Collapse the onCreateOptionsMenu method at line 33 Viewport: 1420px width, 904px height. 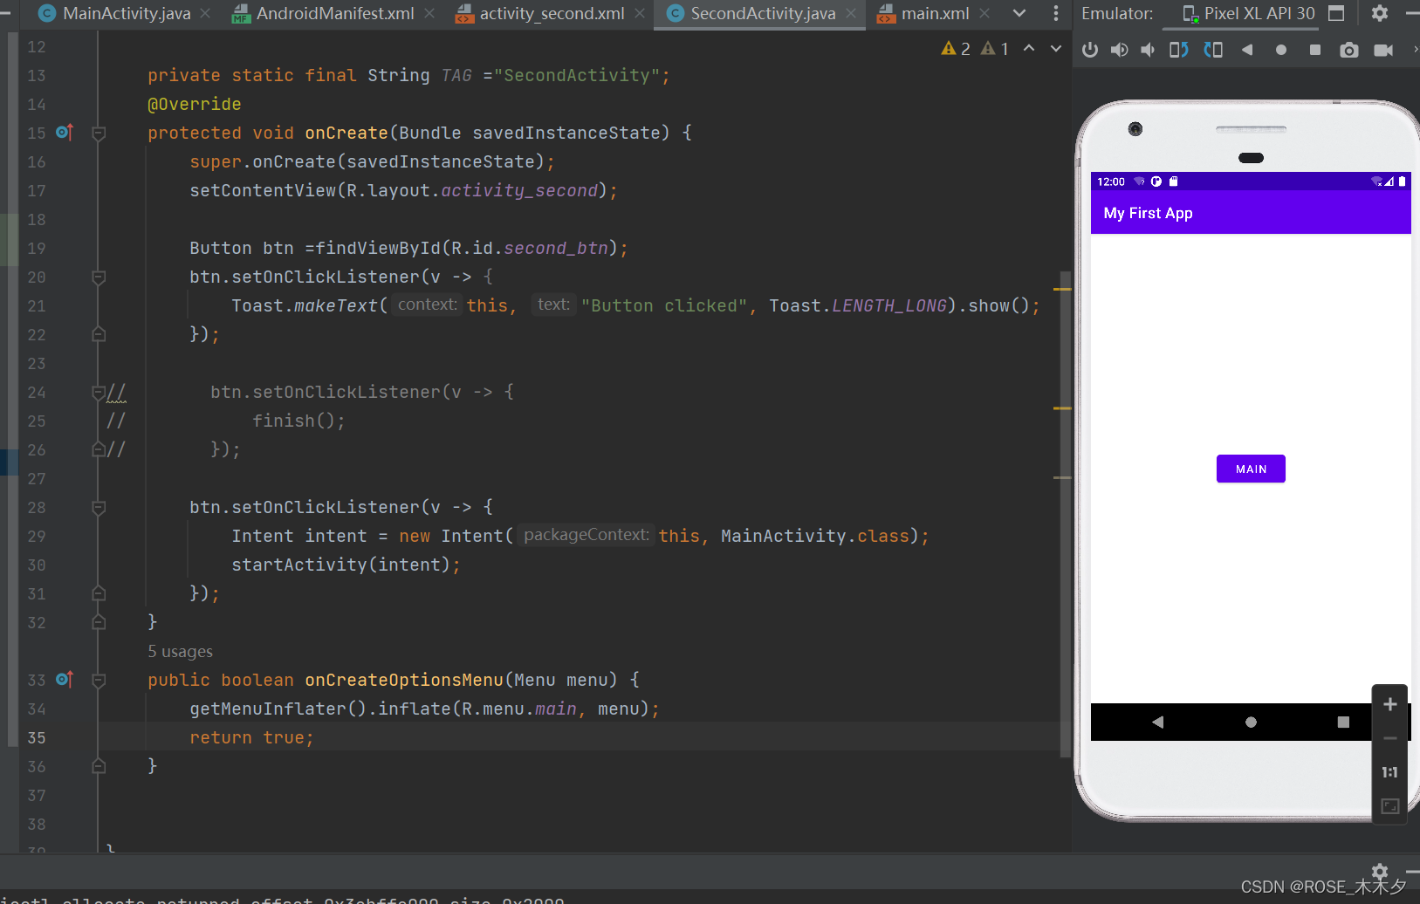[99, 681]
